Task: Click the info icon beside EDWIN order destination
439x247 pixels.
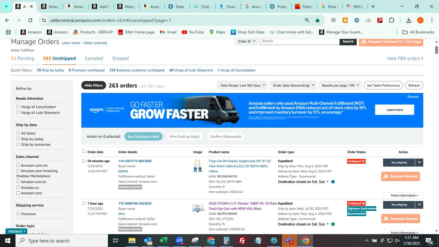Action: click(x=333, y=182)
